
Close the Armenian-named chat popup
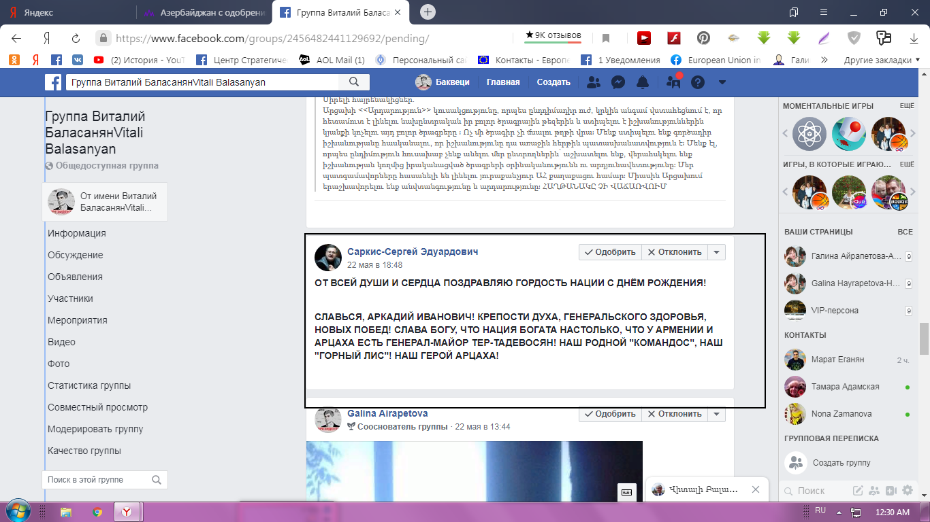point(756,489)
